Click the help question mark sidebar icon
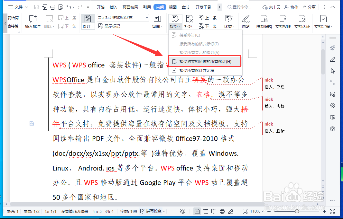Viewport: 343px width, 219px height. pos(332,129)
